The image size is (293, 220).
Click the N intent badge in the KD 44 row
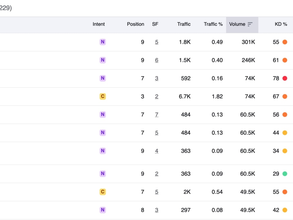[103, 133]
